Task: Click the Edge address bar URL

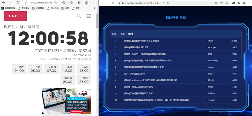Action: pos(41,3)
